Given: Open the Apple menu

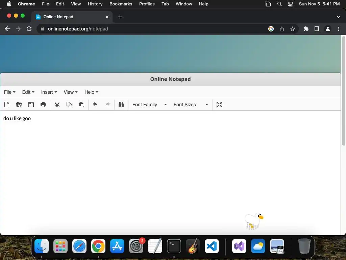Looking at the screenshot, I should pyautogui.click(x=8, y=4).
